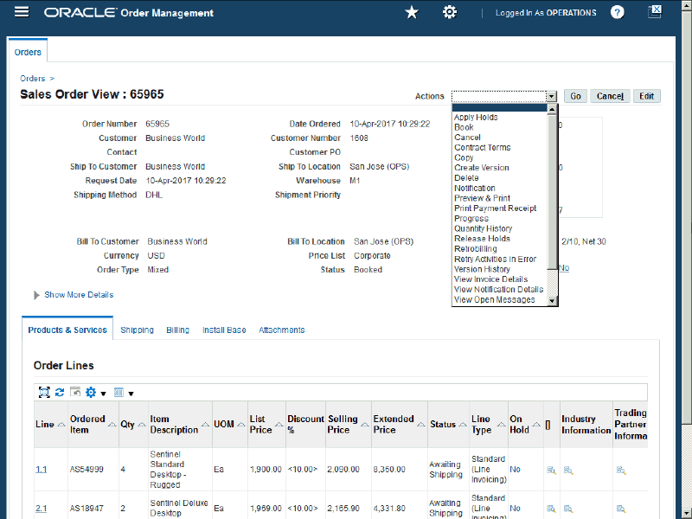
Task: Select Apply Holds from Actions list
Action: 476,118
